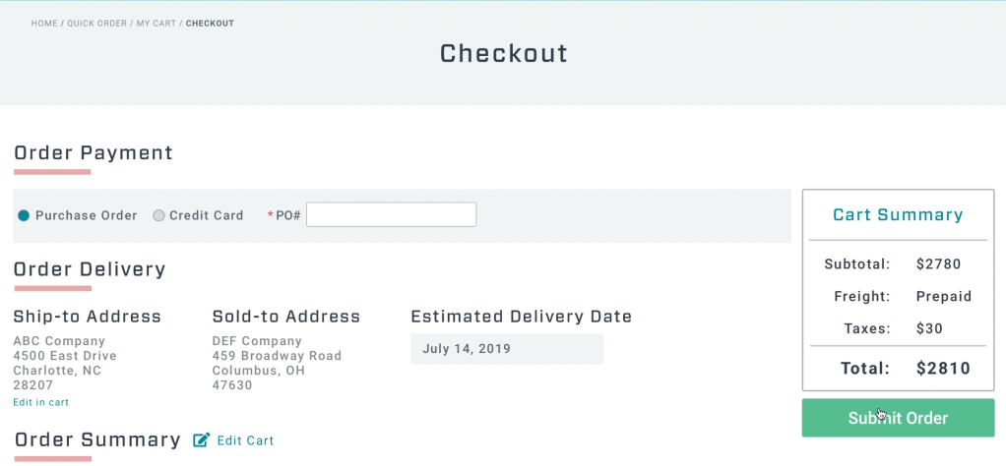Click the $2810 total amount

[x=943, y=369]
